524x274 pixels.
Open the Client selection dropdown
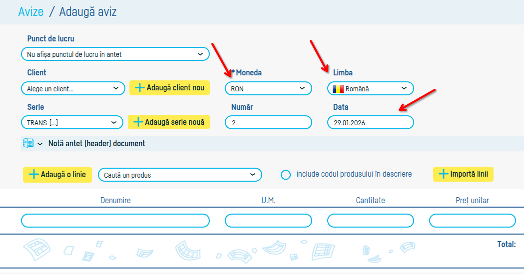(72, 88)
